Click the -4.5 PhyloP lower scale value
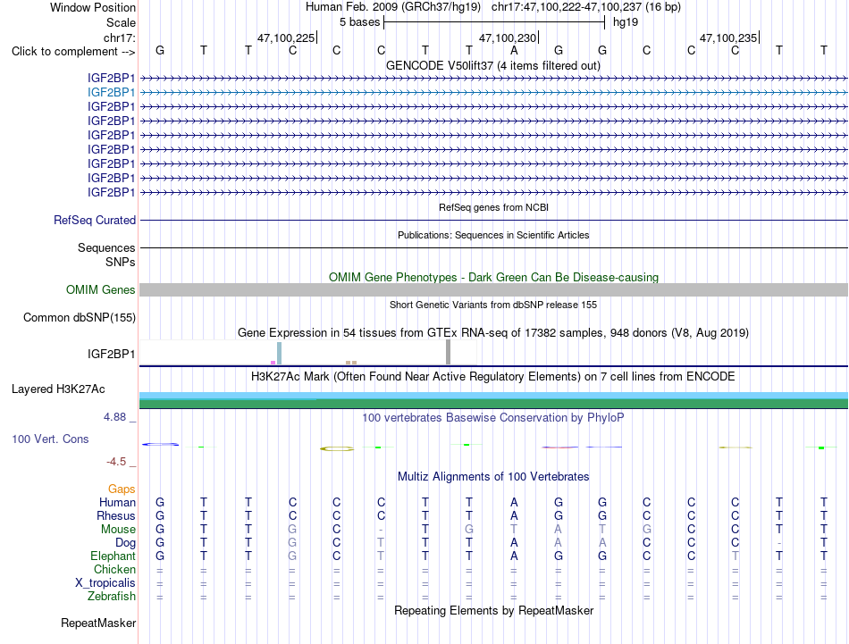Image resolution: width=849 pixels, height=644 pixels. (116, 462)
